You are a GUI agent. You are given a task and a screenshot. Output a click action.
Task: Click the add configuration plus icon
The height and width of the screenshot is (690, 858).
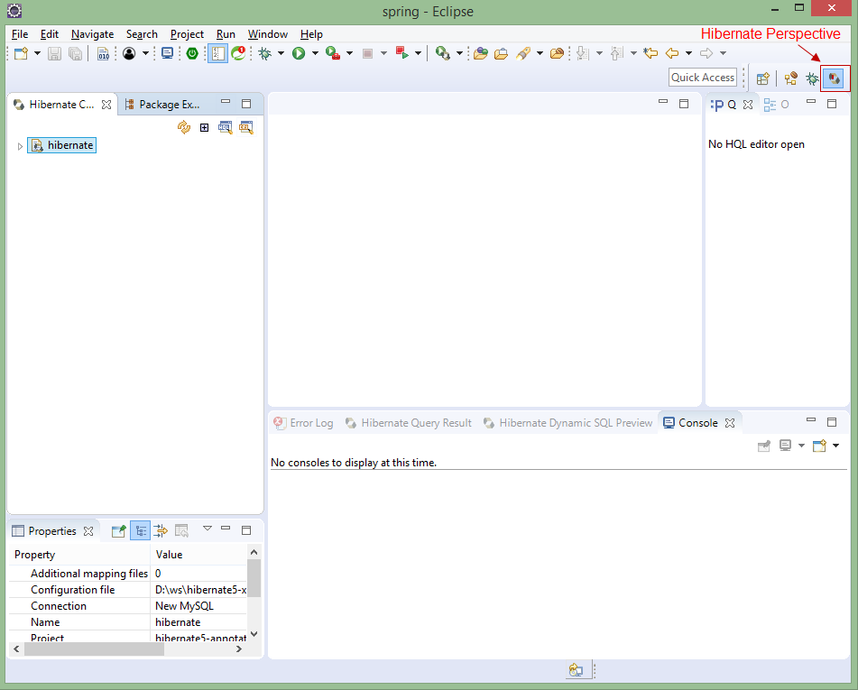(x=204, y=127)
